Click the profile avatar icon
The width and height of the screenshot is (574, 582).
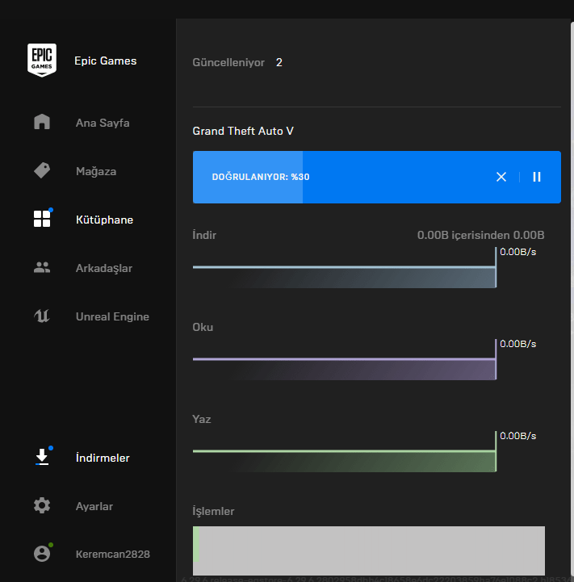[x=42, y=555]
